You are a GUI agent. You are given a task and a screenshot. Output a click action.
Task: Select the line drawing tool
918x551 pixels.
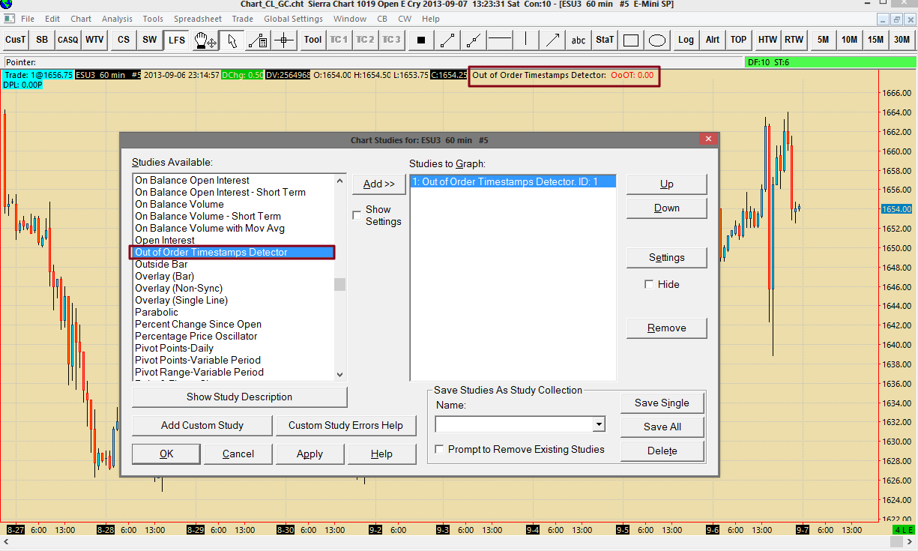(x=447, y=40)
